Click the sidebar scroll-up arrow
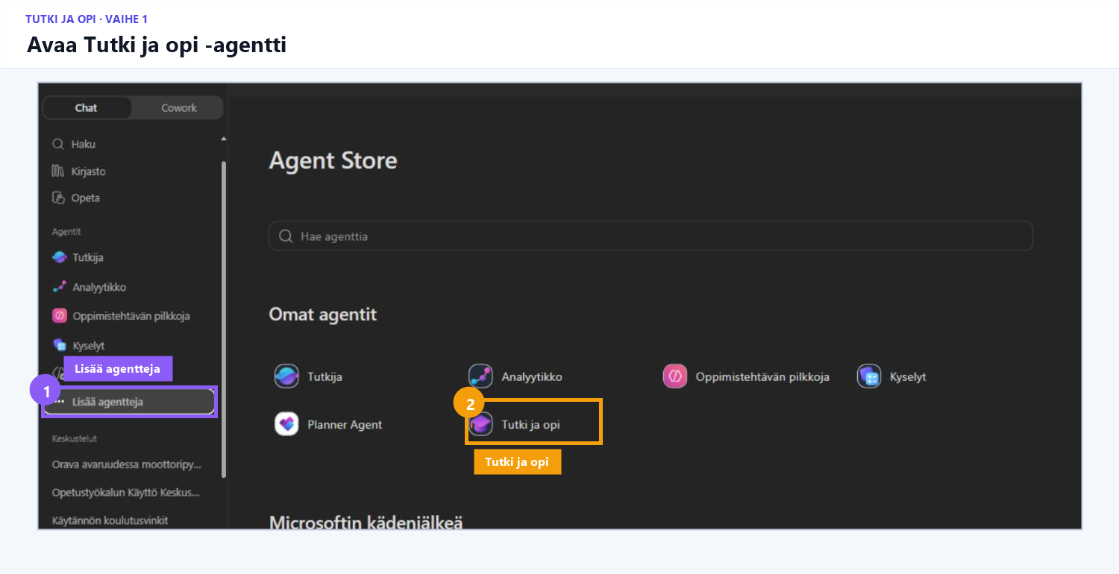The image size is (1119, 574). click(x=224, y=139)
